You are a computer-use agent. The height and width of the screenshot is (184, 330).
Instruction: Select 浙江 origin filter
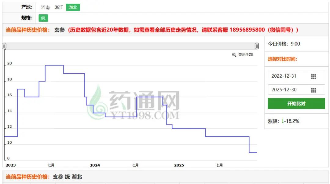click(x=59, y=7)
